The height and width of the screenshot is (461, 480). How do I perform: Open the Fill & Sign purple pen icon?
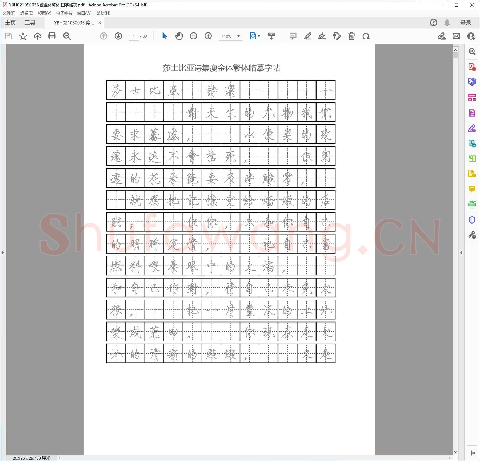coord(472,128)
